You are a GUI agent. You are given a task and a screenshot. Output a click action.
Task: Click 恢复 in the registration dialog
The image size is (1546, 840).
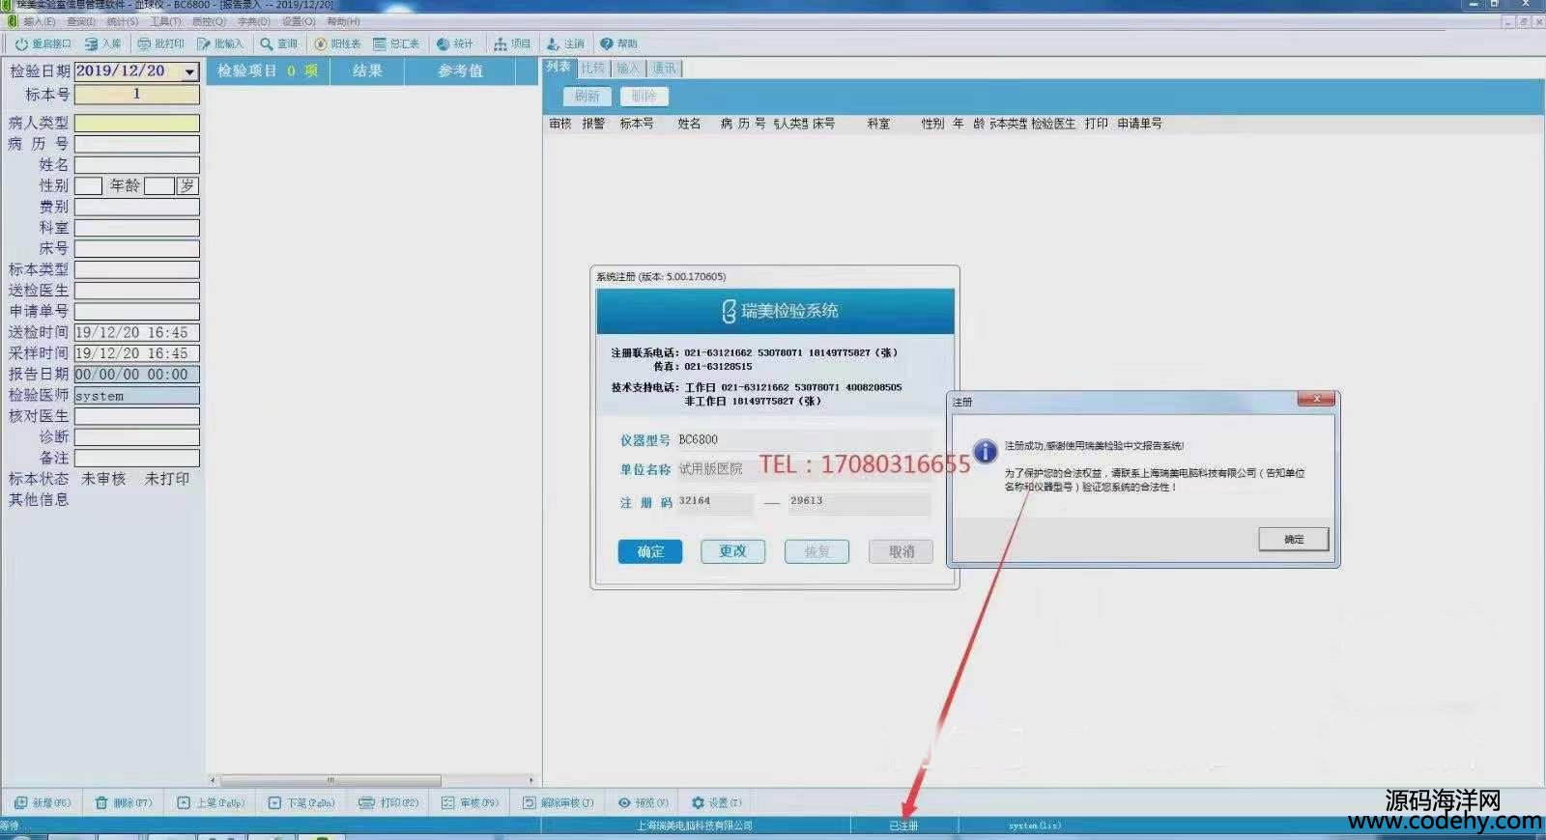point(816,551)
